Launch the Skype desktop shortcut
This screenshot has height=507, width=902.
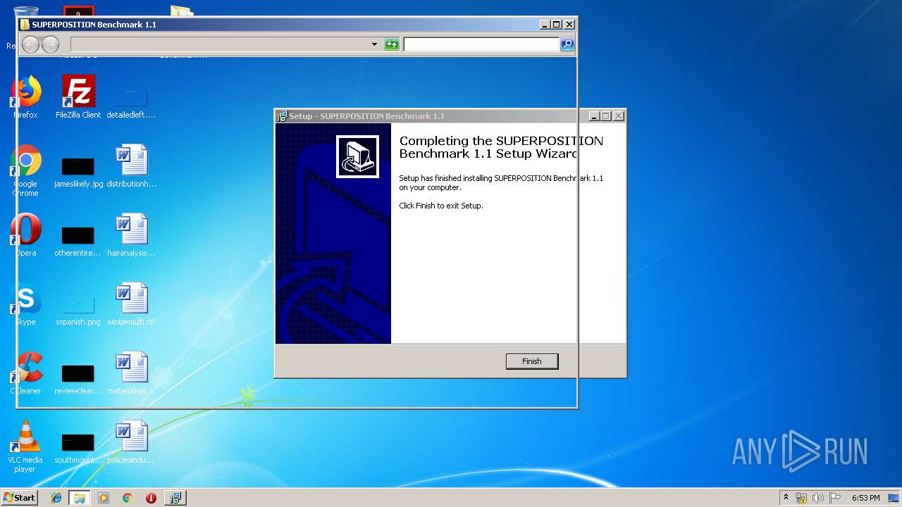pyautogui.click(x=25, y=304)
